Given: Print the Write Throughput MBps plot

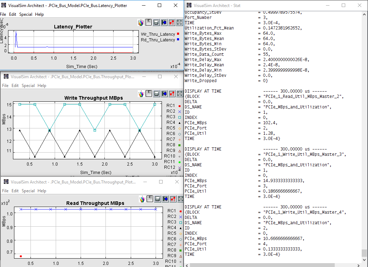Looking at the screenshot, I should pyautogui.click(x=156, y=94).
